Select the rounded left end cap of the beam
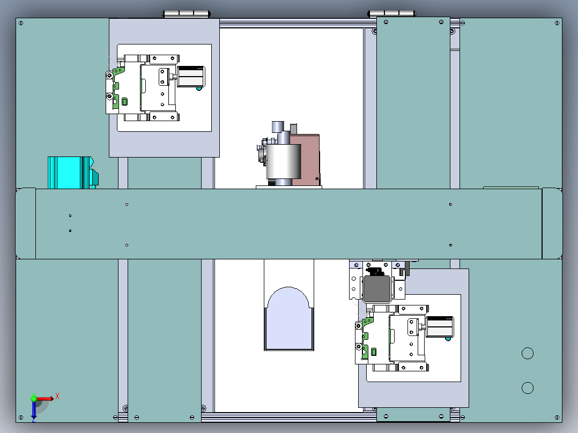Image resolution: width=578 pixels, height=433 pixels. (25, 223)
